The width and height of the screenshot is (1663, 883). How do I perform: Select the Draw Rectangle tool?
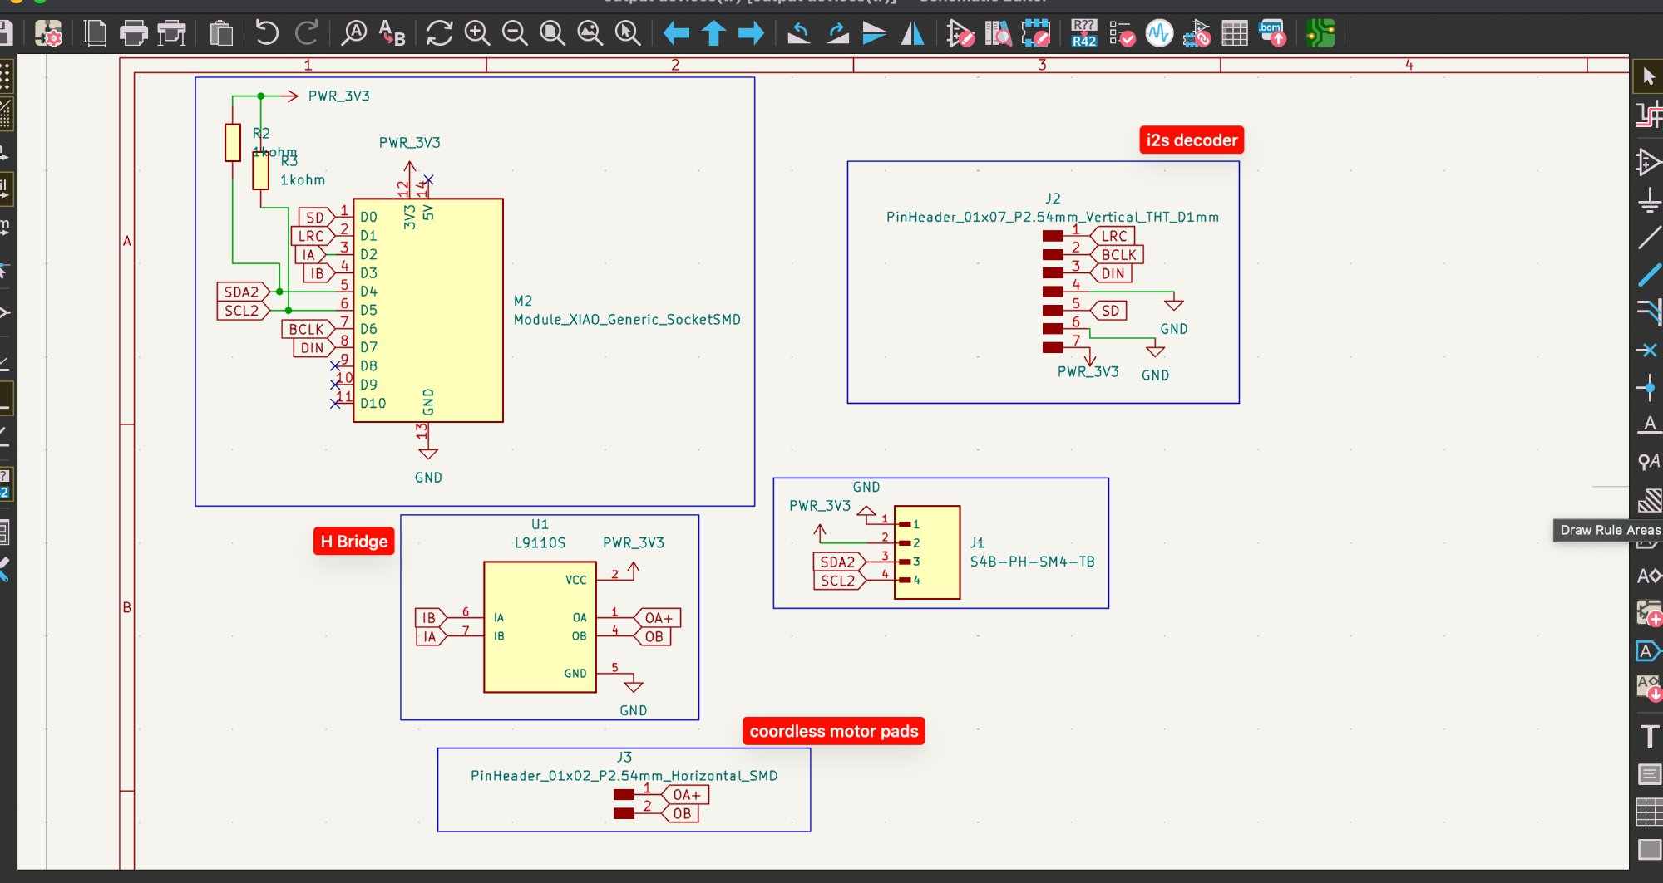1648,849
